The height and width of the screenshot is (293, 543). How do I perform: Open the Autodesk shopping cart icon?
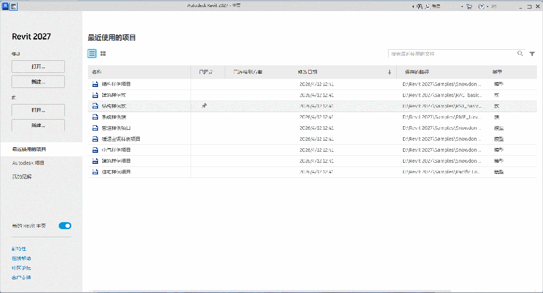pos(469,6)
